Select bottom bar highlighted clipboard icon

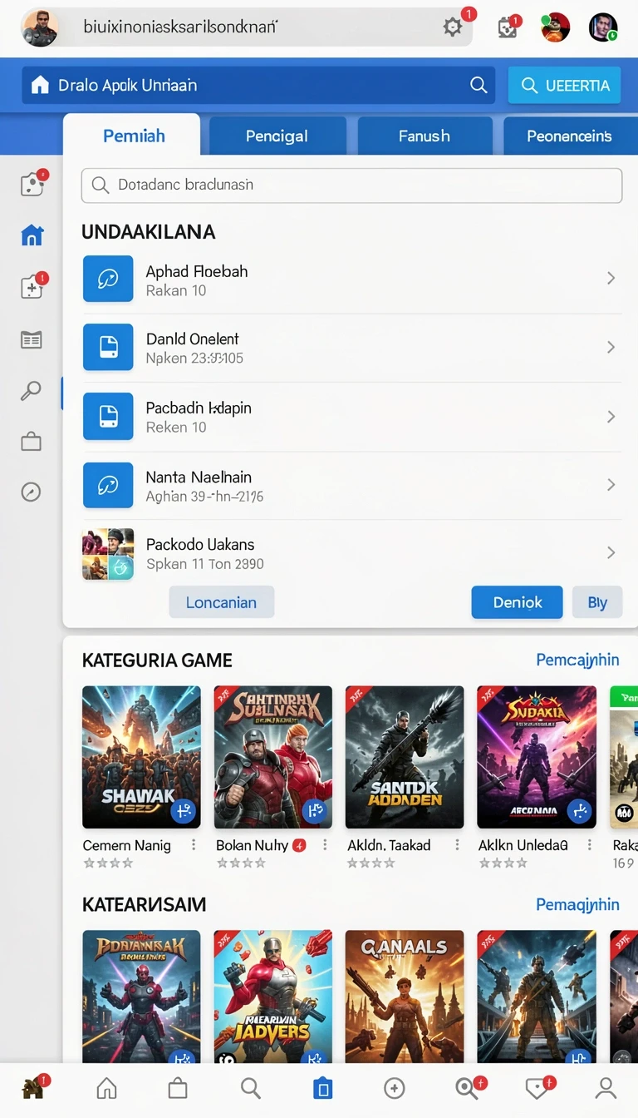[322, 1088]
